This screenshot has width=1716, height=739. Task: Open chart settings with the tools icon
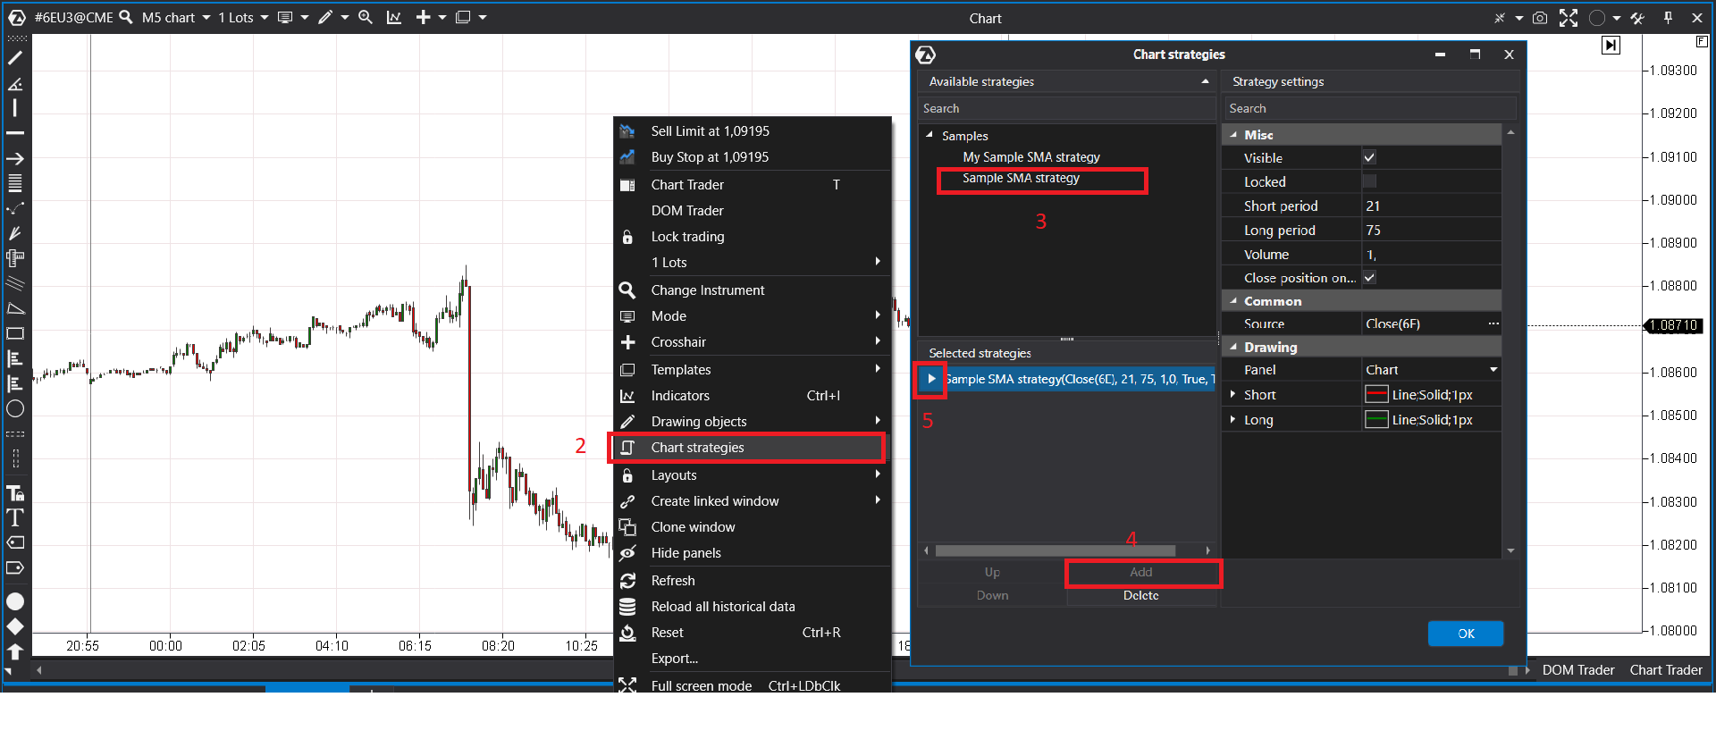1638,18
